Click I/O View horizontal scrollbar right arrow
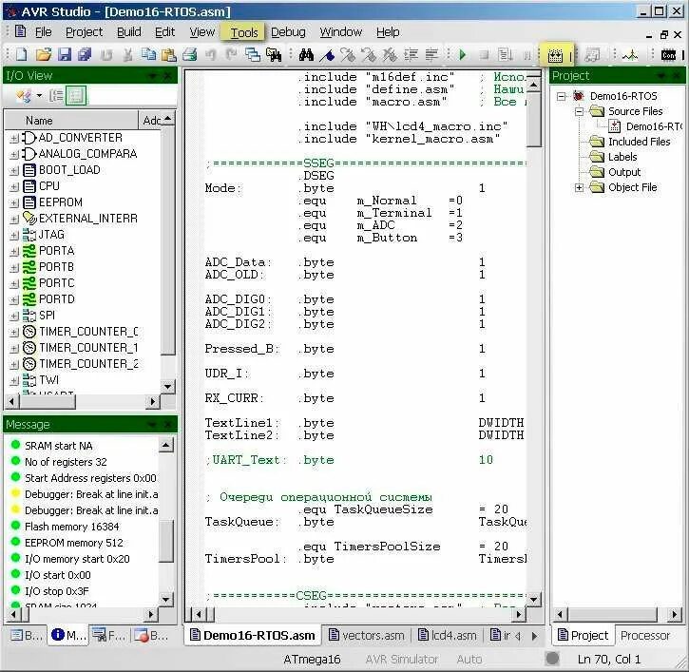The width and height of the screenshot is (689, 672). (152, 401)
